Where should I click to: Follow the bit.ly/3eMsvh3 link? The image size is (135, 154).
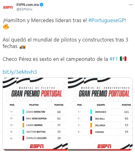click(x=20, y=72)
